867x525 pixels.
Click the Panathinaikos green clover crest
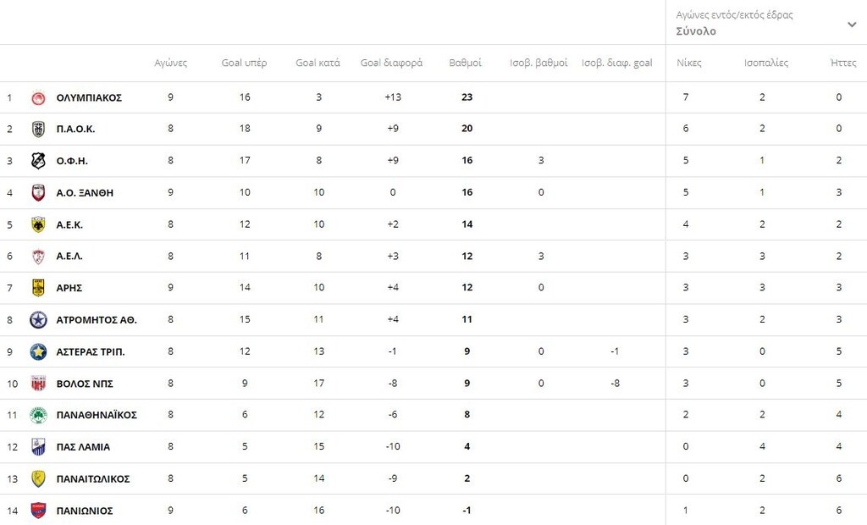tap(38, 415)
